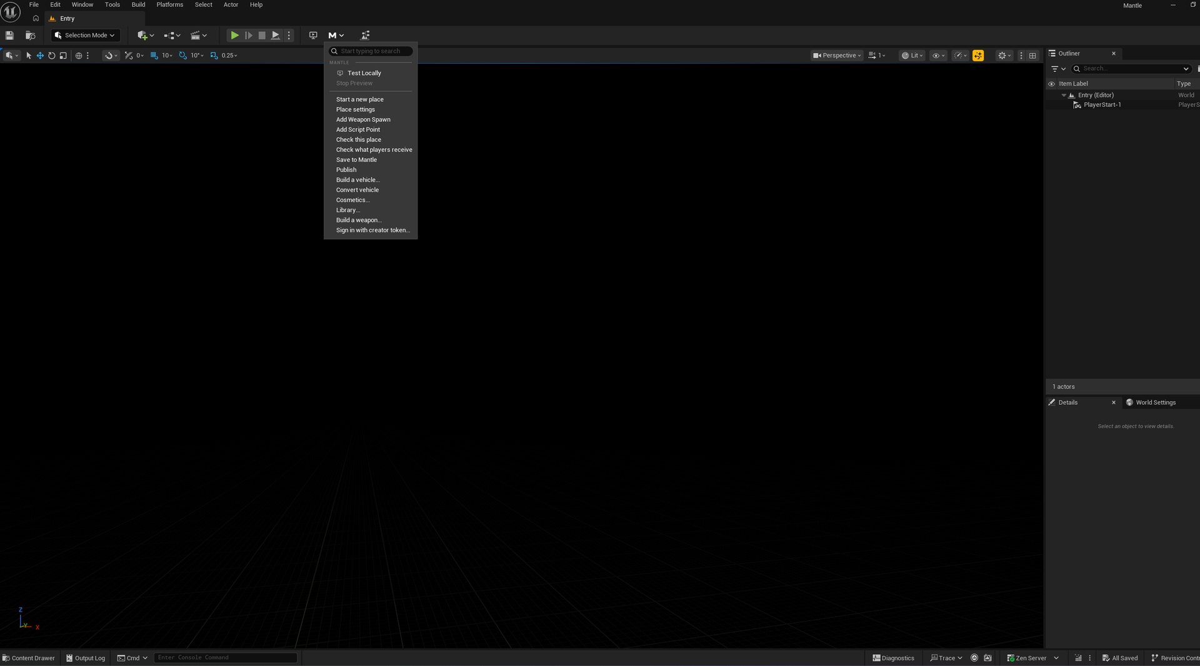
Task: Choose the arrow select tool in viewport
Action: click(x=29, y=56)
